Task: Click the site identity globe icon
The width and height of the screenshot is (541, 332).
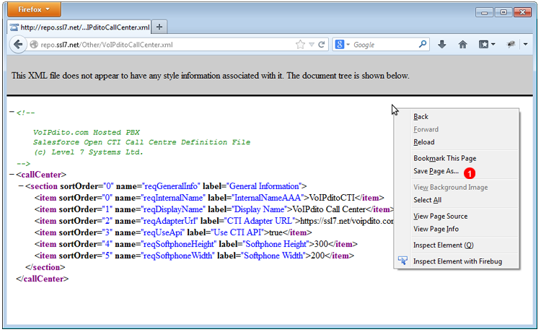Action: pyautogui.click(x=33, y=45)
